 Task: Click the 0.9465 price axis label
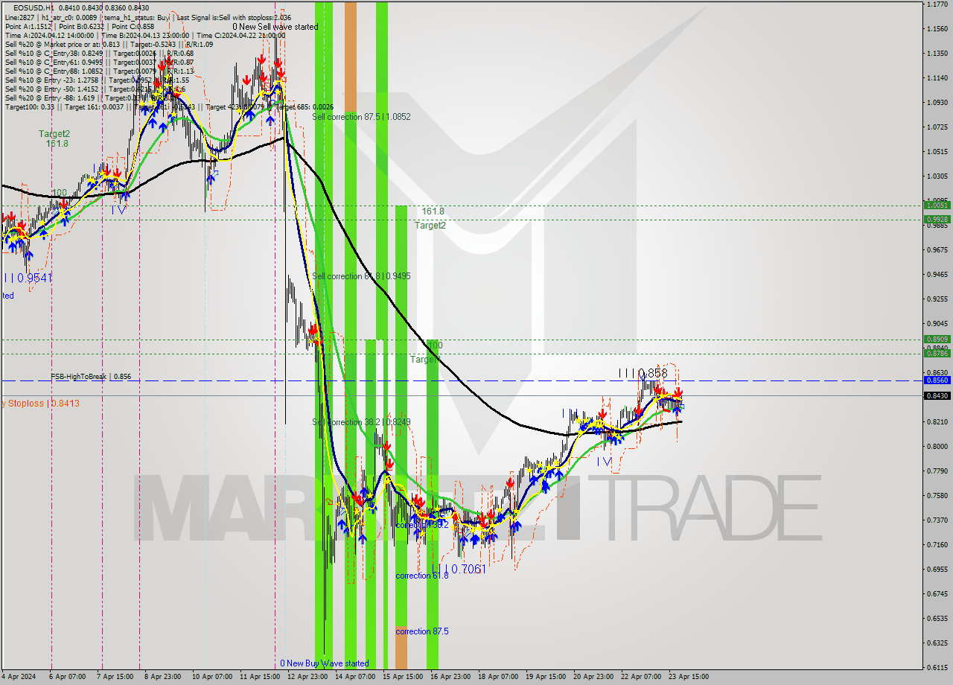937,275
